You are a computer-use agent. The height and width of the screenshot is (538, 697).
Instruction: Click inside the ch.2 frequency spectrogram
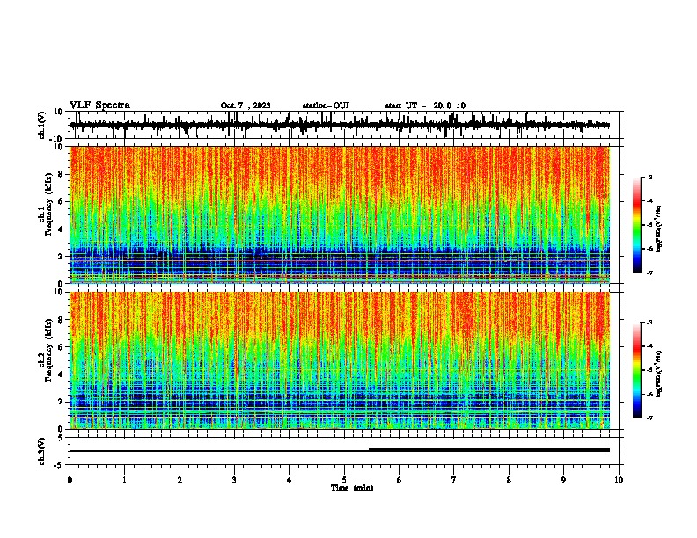tap(340, 360)
